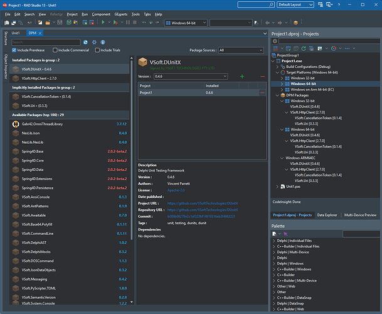Open the Default Layout dropdown
Image resolution: width=382 pixels, height=314 pixels.
click(x=295, y=4)
